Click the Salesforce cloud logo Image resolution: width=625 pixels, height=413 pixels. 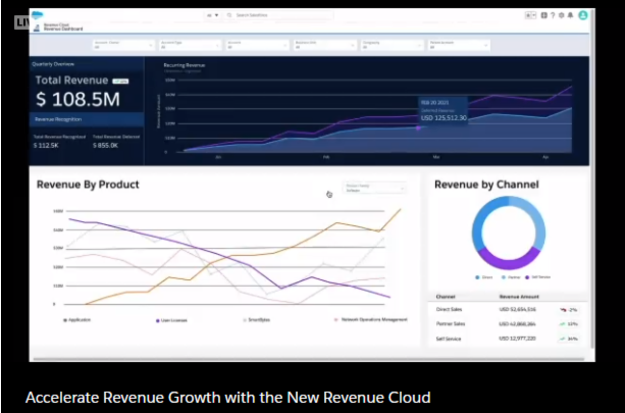pos(37,15)
